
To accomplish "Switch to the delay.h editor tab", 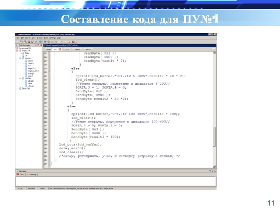I will click(x=77, y=49).
